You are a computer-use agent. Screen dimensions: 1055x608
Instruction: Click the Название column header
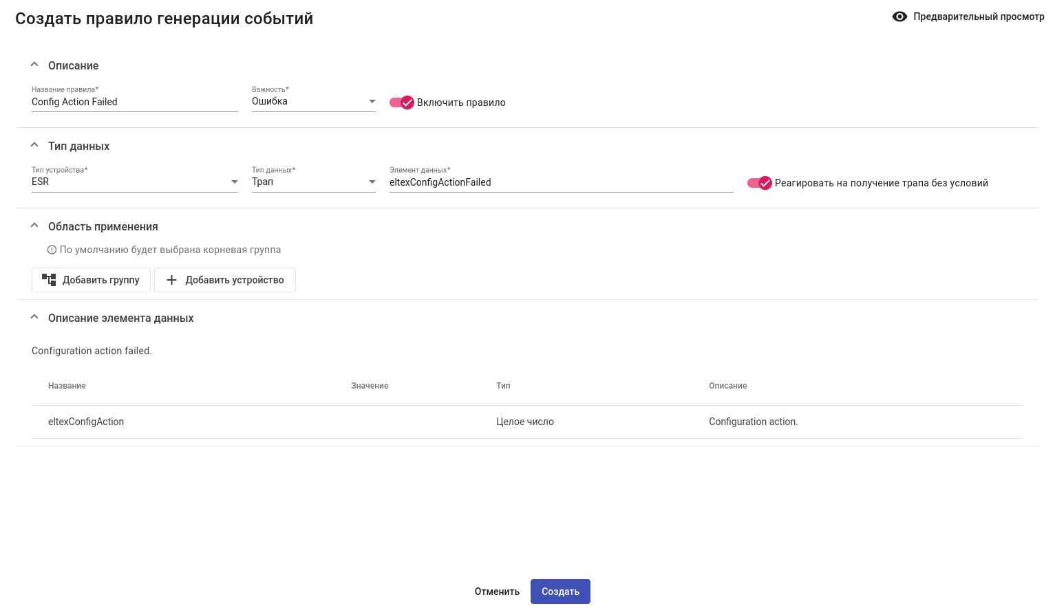coord(67,386)
